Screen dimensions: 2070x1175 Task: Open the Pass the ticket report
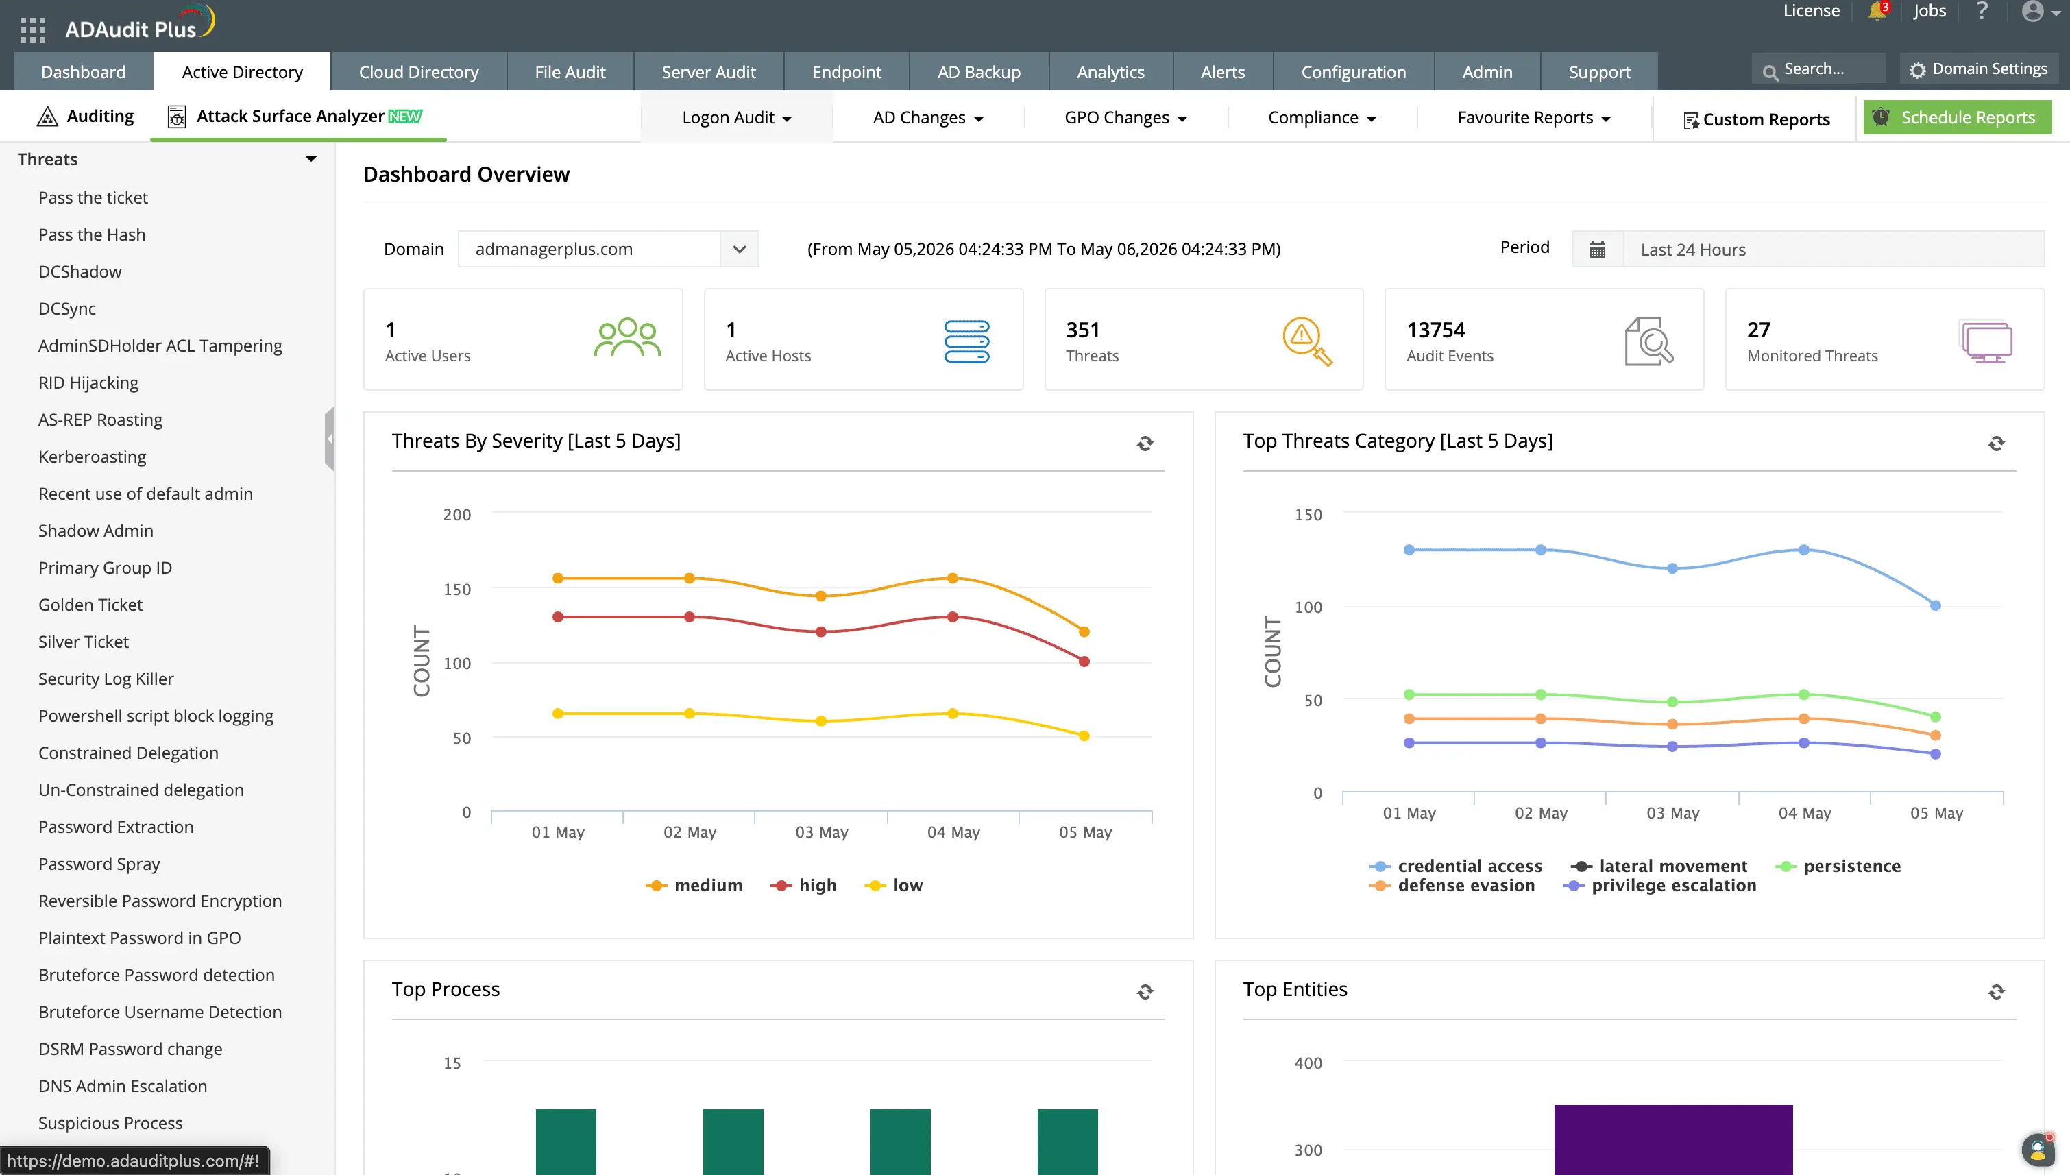(93, 197)
